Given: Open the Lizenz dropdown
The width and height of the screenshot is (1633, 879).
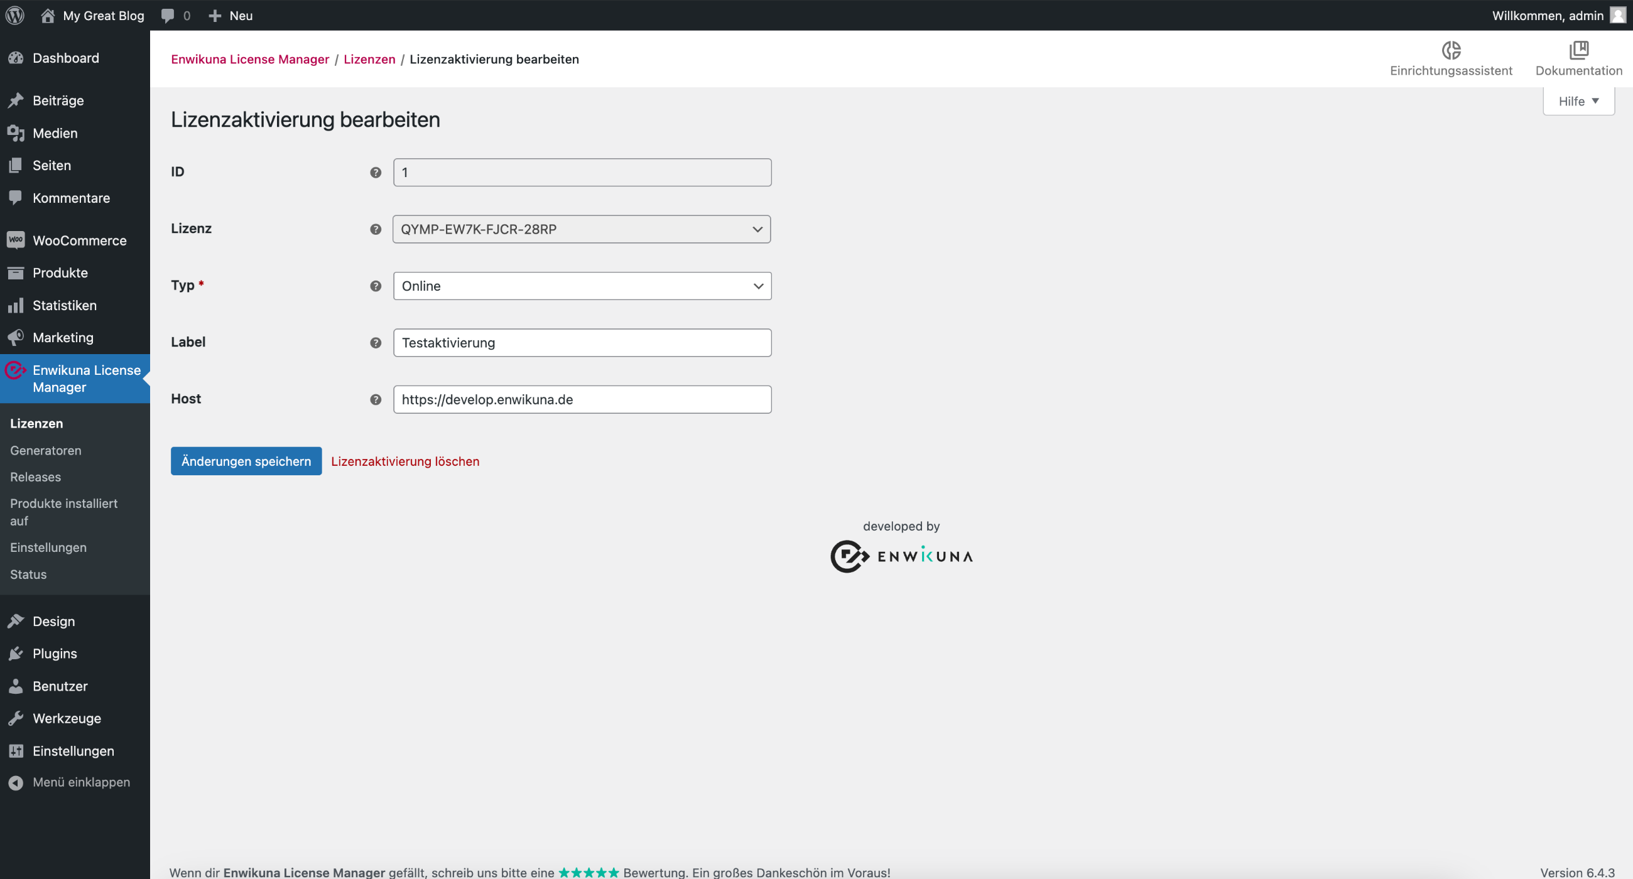Looking at the screenshot, I should (582, 229).
